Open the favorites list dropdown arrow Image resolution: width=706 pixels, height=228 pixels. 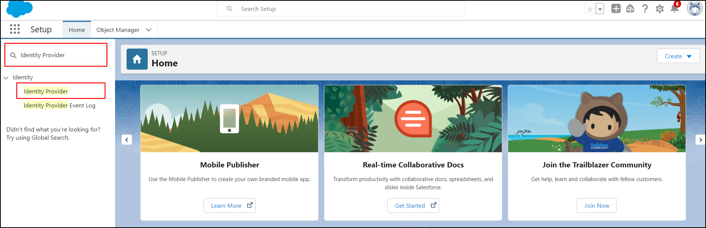600,9
